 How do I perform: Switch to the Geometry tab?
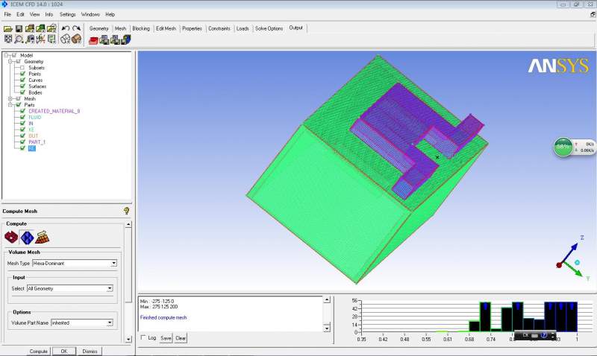[x=99, y=28]
